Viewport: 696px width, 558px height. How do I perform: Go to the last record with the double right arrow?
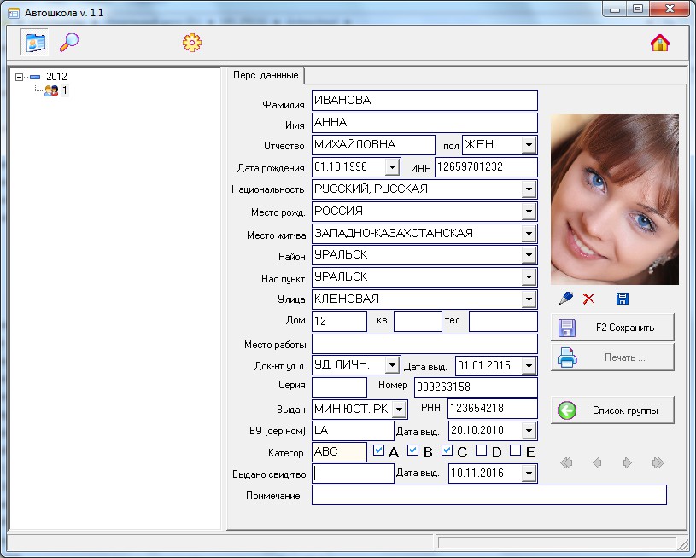tap(658, 463)
